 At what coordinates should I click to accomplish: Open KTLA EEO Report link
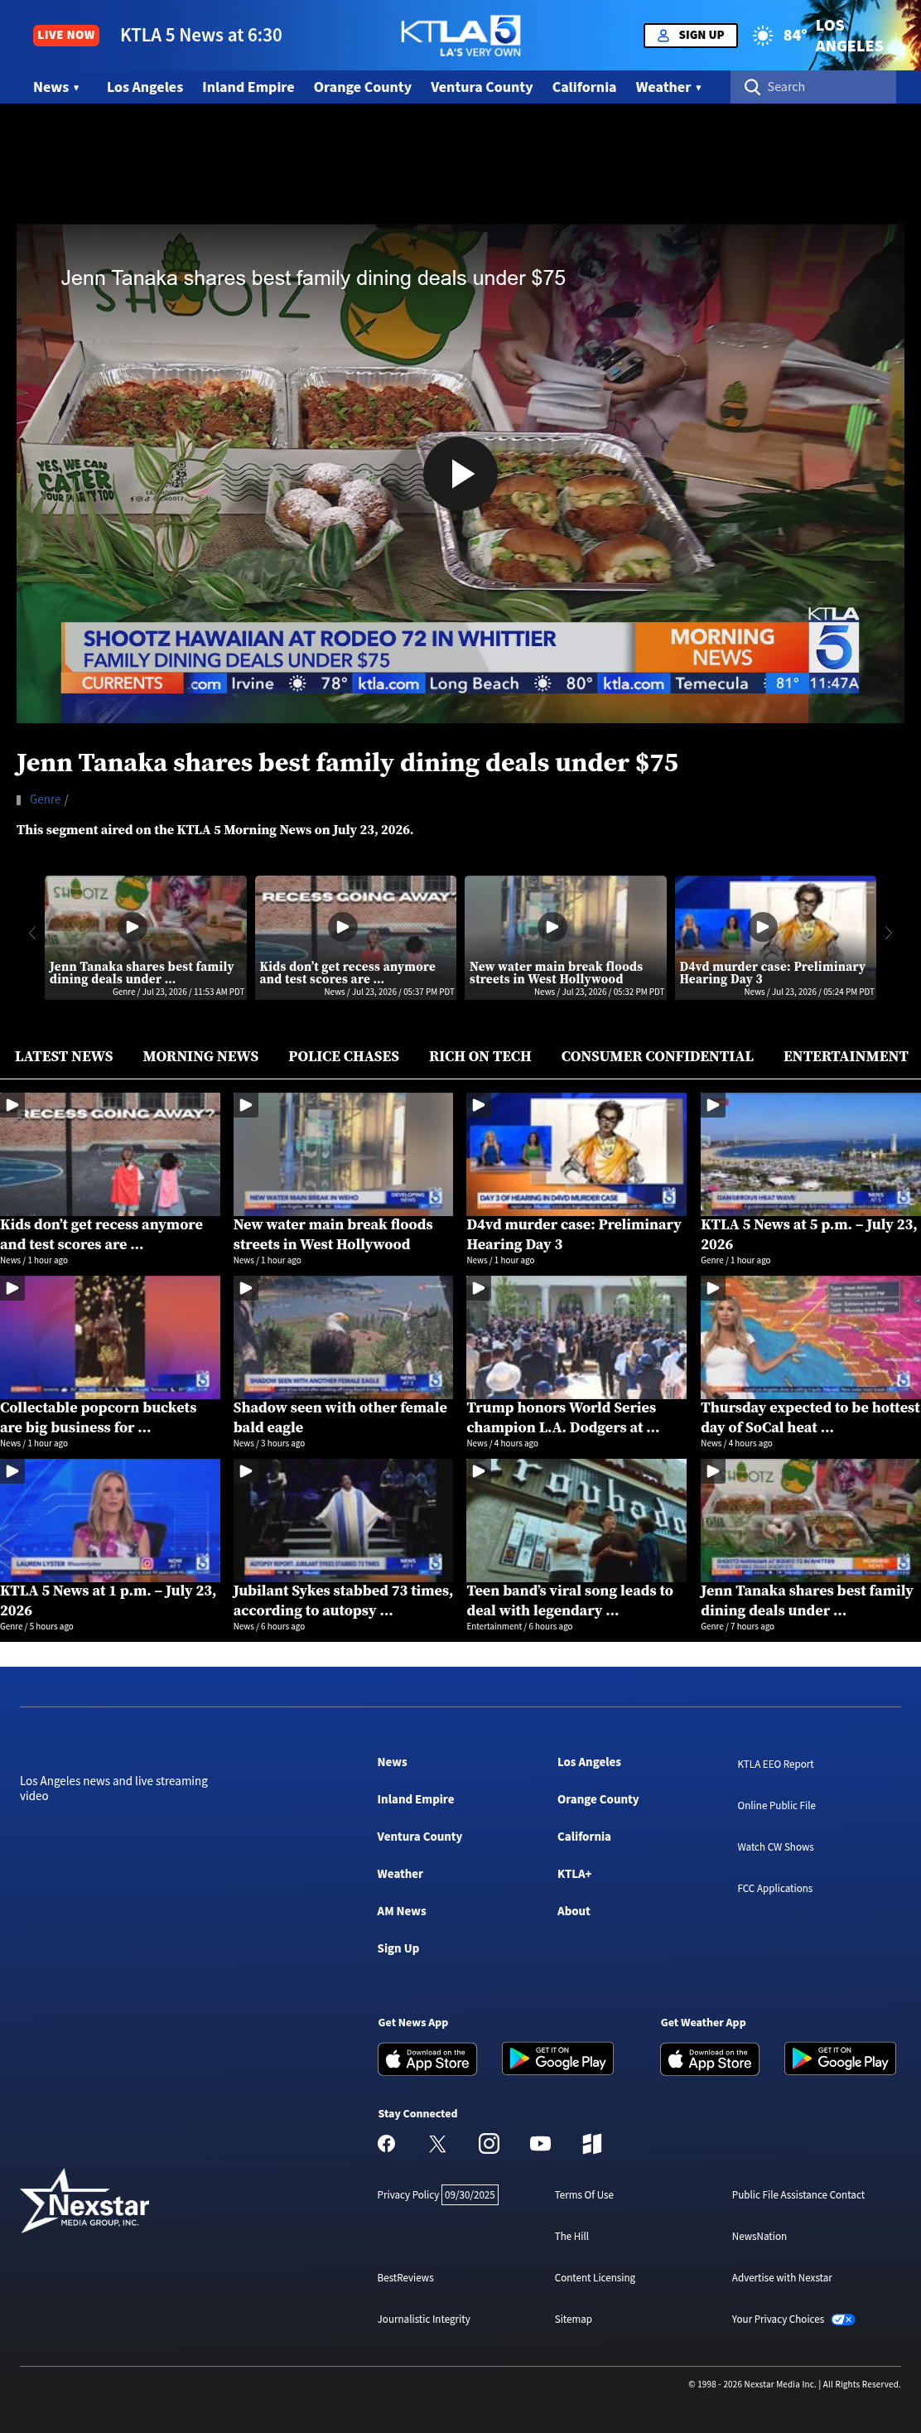click(775, 1764)
